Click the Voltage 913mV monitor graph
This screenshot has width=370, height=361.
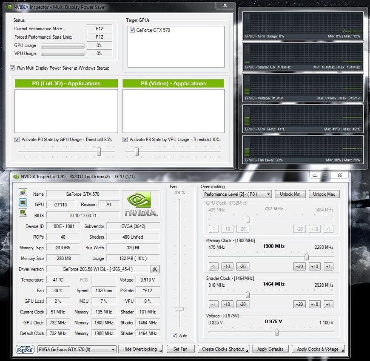pyautogui.click(x=303, y=87)
